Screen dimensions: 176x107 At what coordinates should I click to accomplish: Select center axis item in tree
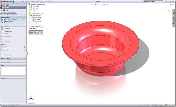pyautogui.click(x=38, y=25)
